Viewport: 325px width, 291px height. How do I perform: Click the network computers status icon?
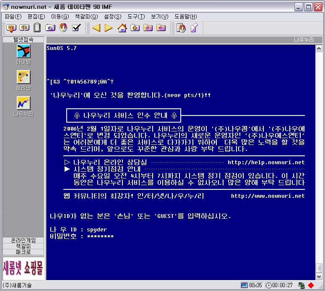(x=302, y=286)
